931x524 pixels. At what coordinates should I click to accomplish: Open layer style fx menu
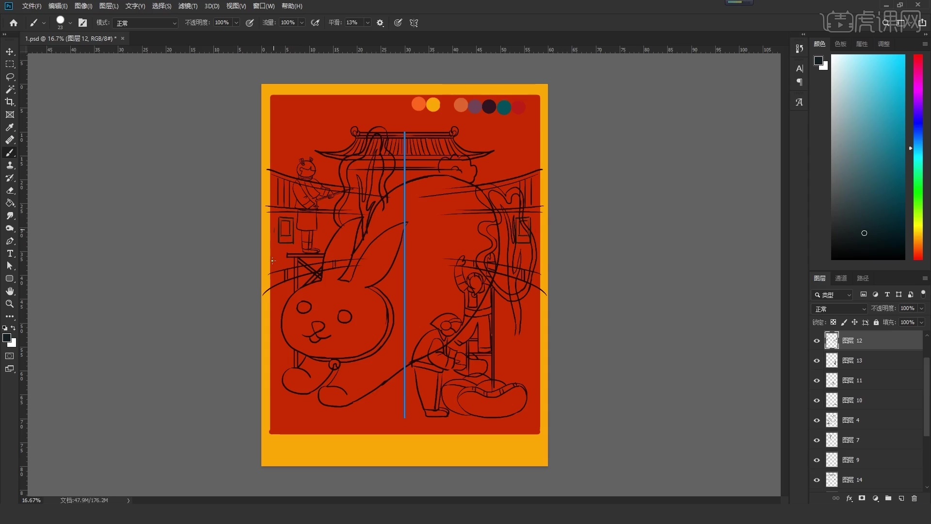(x=849, y=498)
